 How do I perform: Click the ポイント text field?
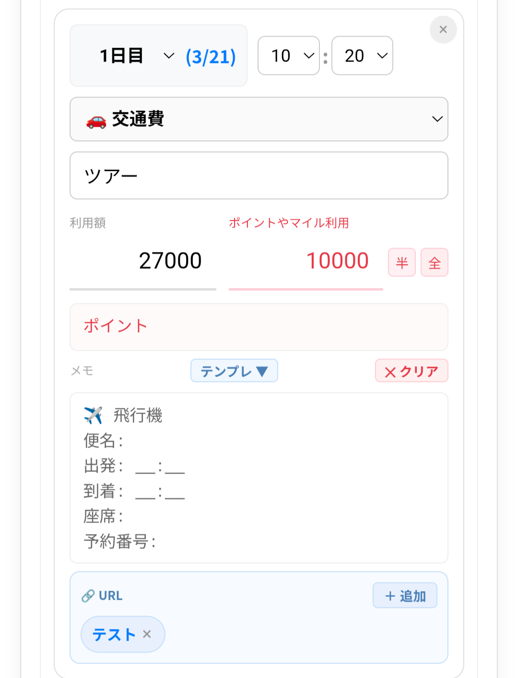tap(259, 327)
